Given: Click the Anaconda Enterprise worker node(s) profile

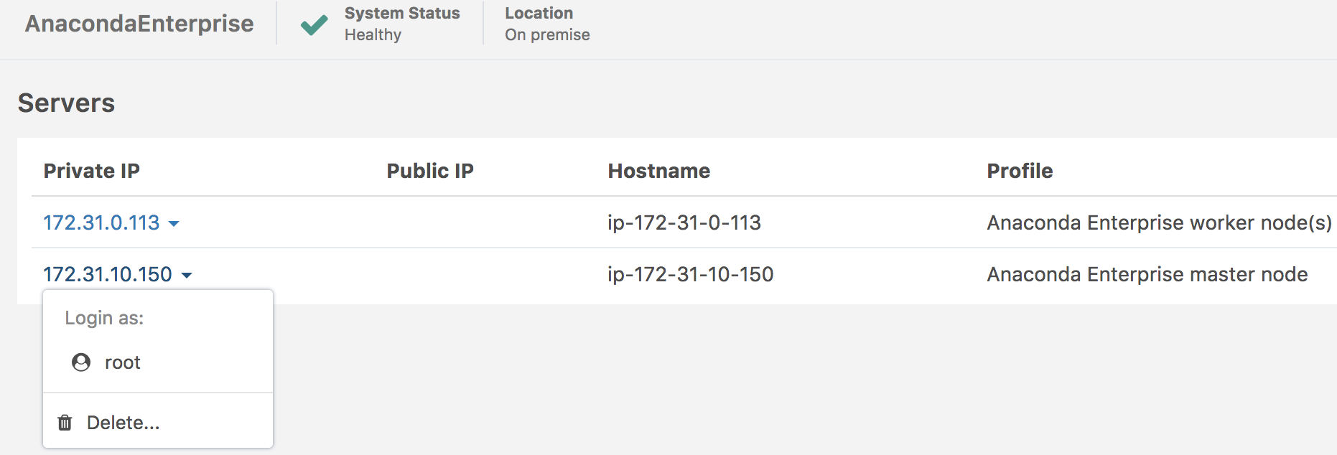Looking at the screenshot, I should pyautogui.click(x=1159, y=223).
